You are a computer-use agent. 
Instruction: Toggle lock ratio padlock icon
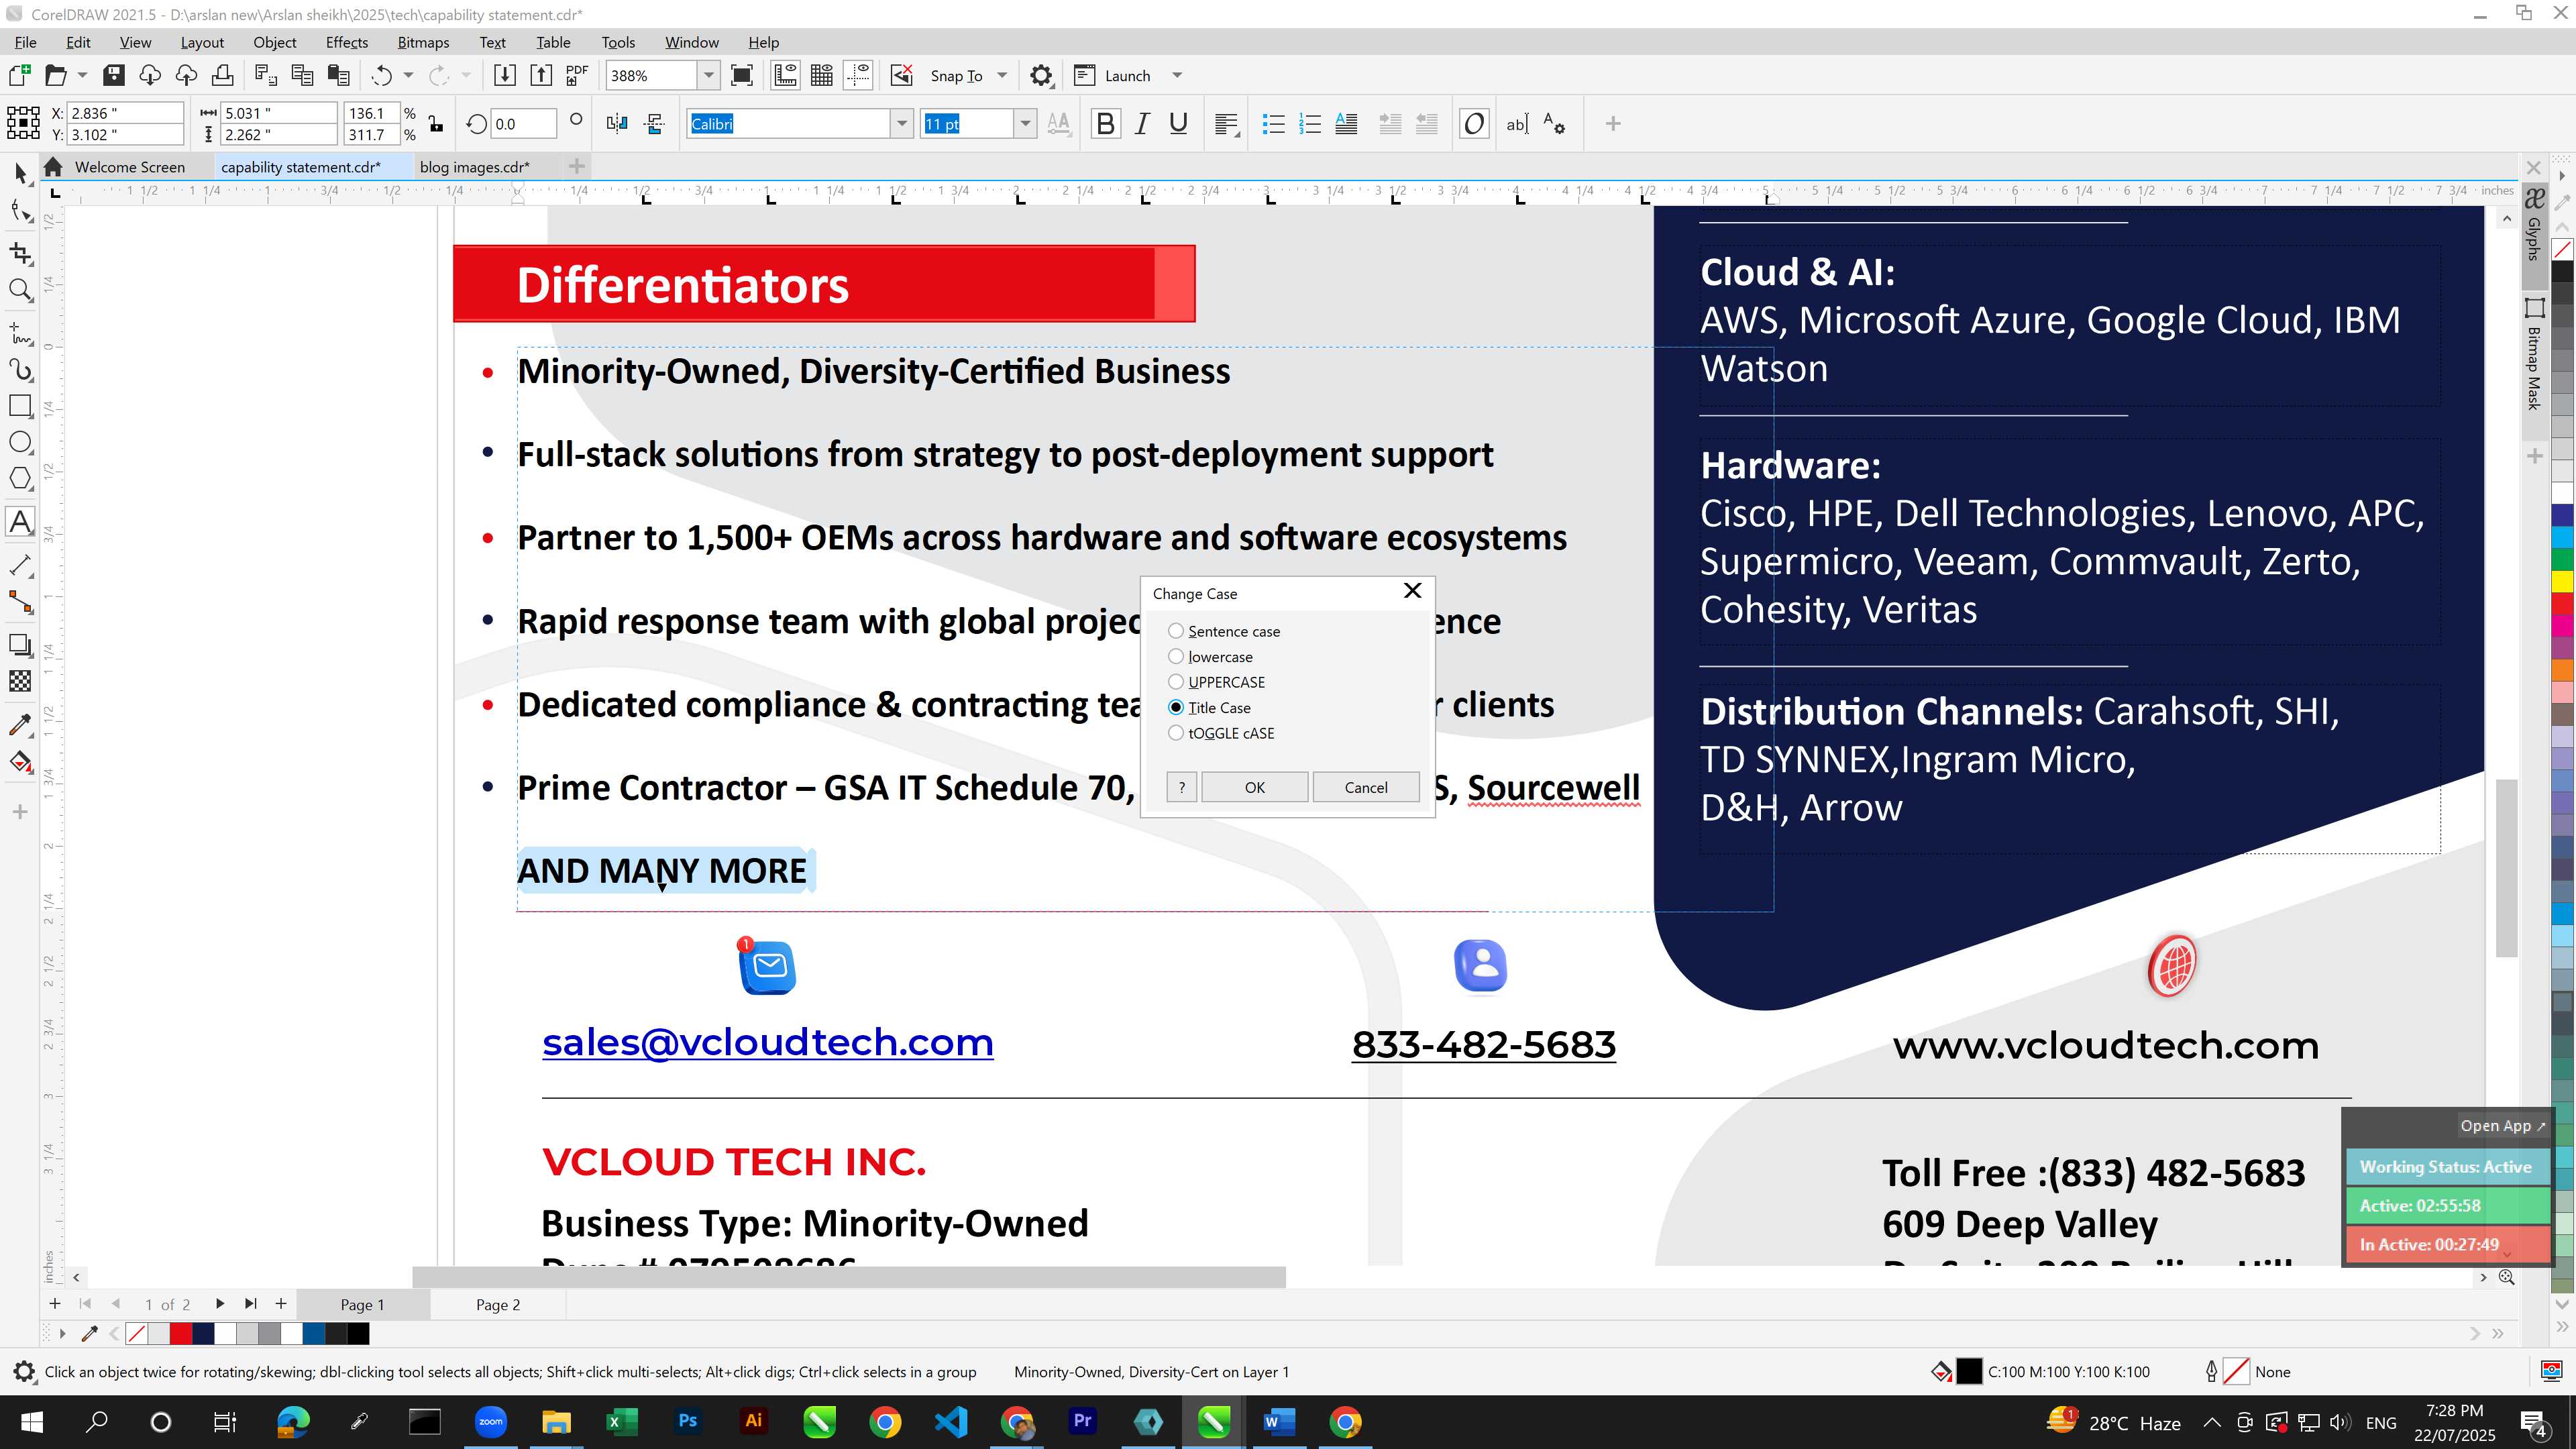tap(436, 124)
